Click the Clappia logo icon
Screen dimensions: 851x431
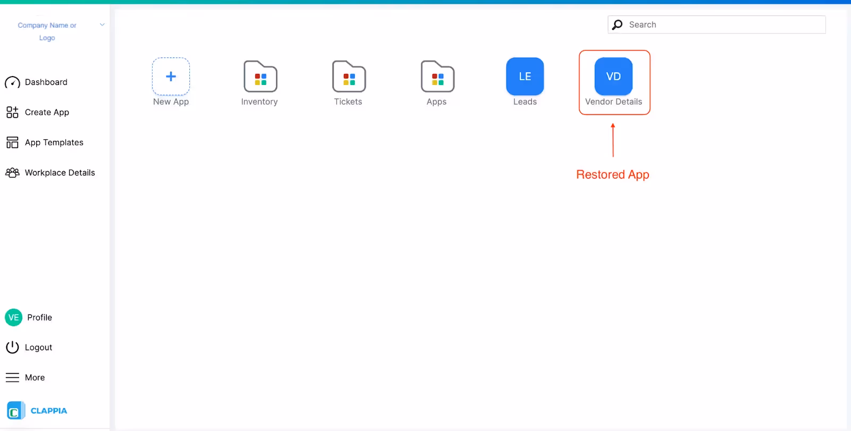click(15, 411)
